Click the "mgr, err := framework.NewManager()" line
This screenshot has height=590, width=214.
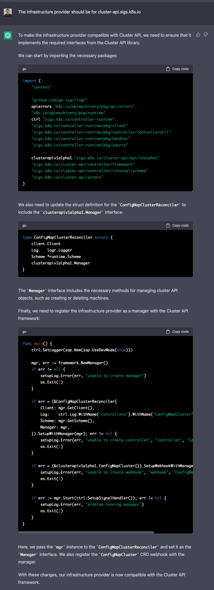[x=70, y=363]
